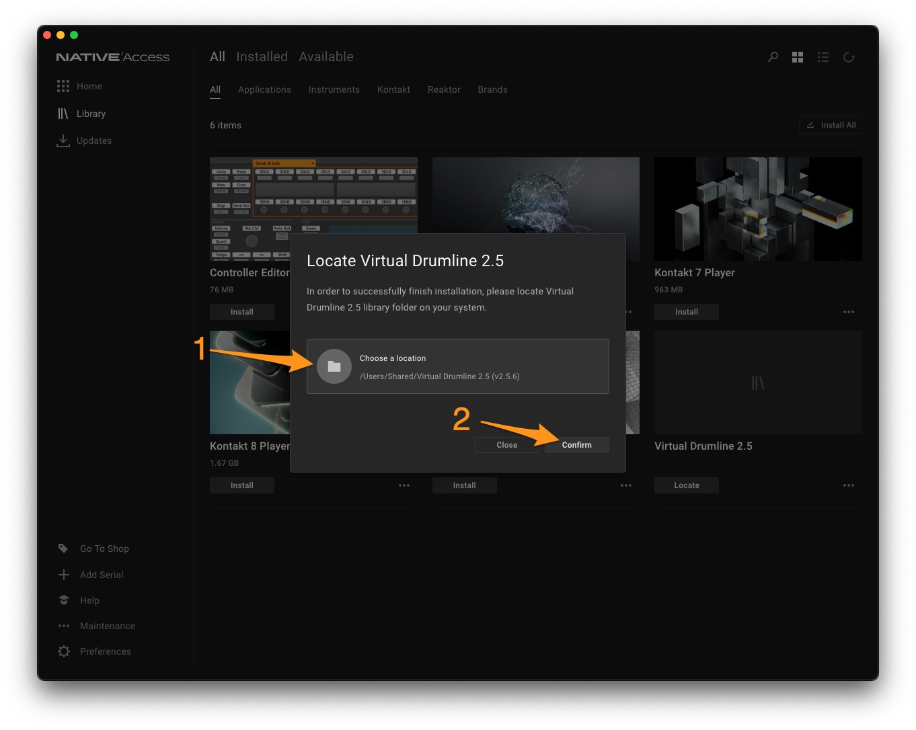Viewport: 916px width, 730px height.
Task: Click the 'Virtual Drumline 2.5' card title
Action: [703, 446]
